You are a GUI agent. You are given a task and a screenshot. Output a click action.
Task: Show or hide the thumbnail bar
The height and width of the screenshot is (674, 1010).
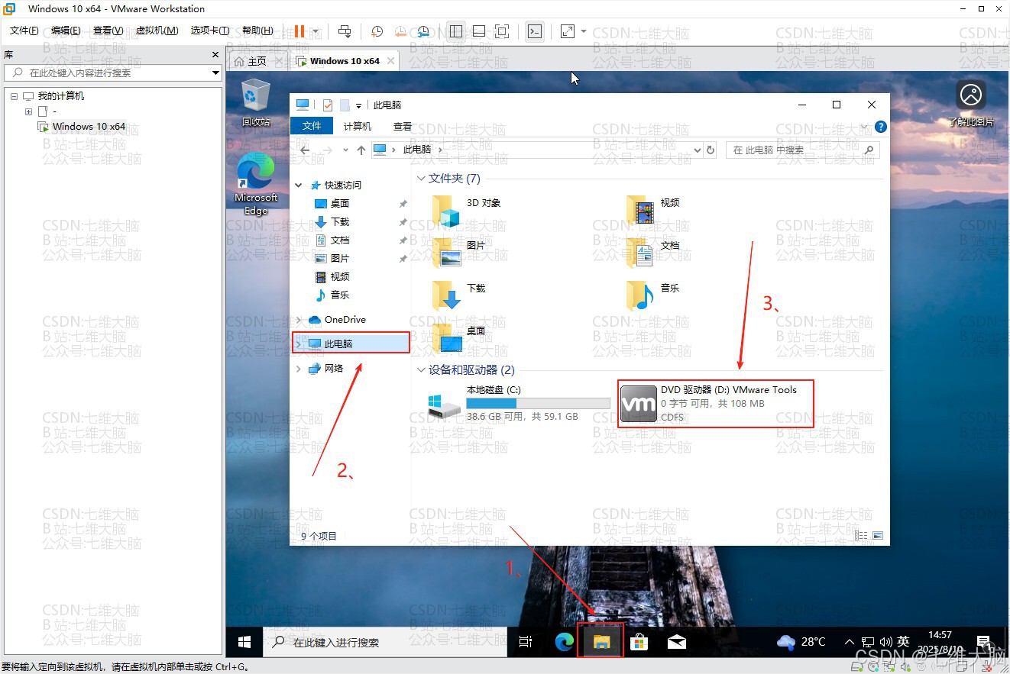479,31
